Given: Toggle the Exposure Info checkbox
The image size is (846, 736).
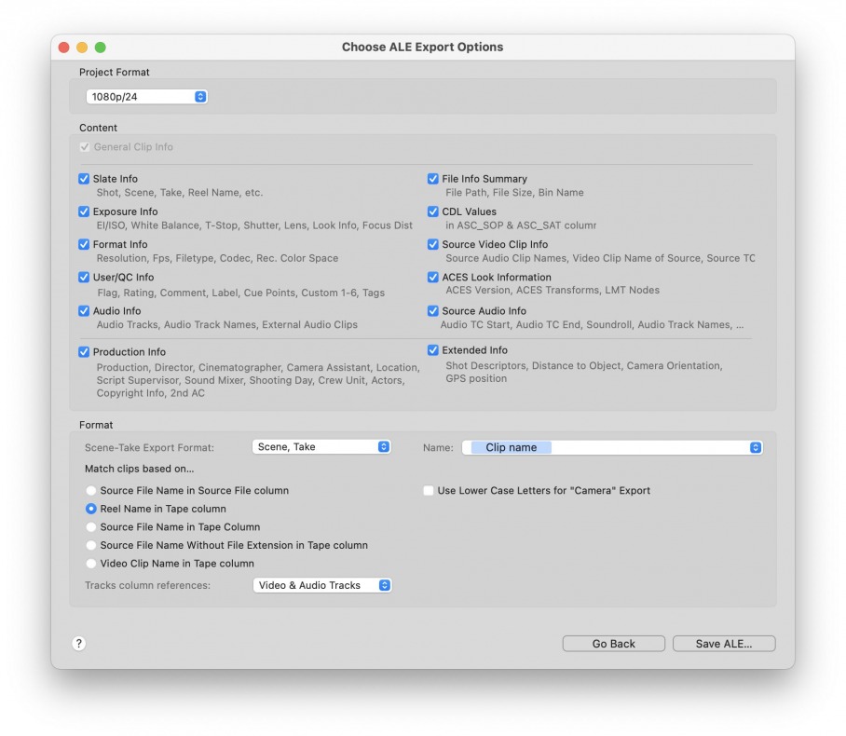Looking at the screenshot, I should coord(84,211).
